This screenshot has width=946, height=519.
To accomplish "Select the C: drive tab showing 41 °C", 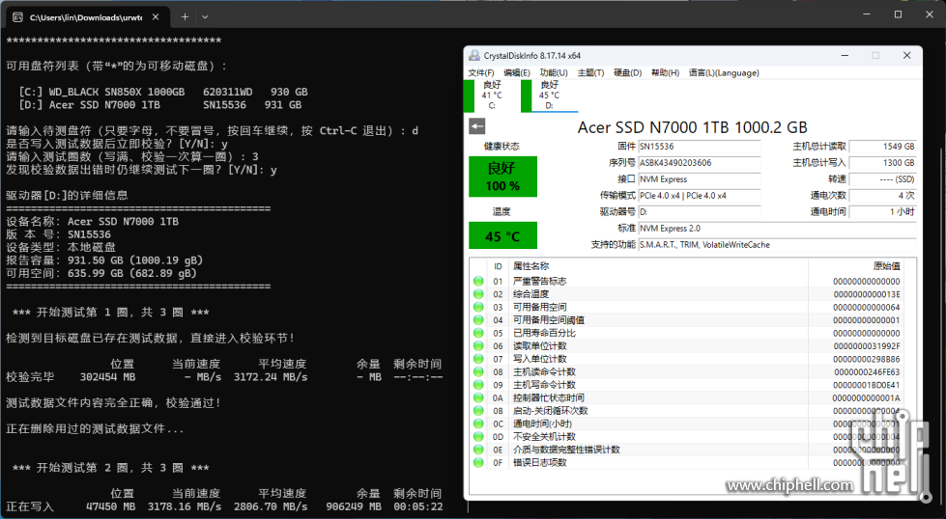I will click(491, 96).
